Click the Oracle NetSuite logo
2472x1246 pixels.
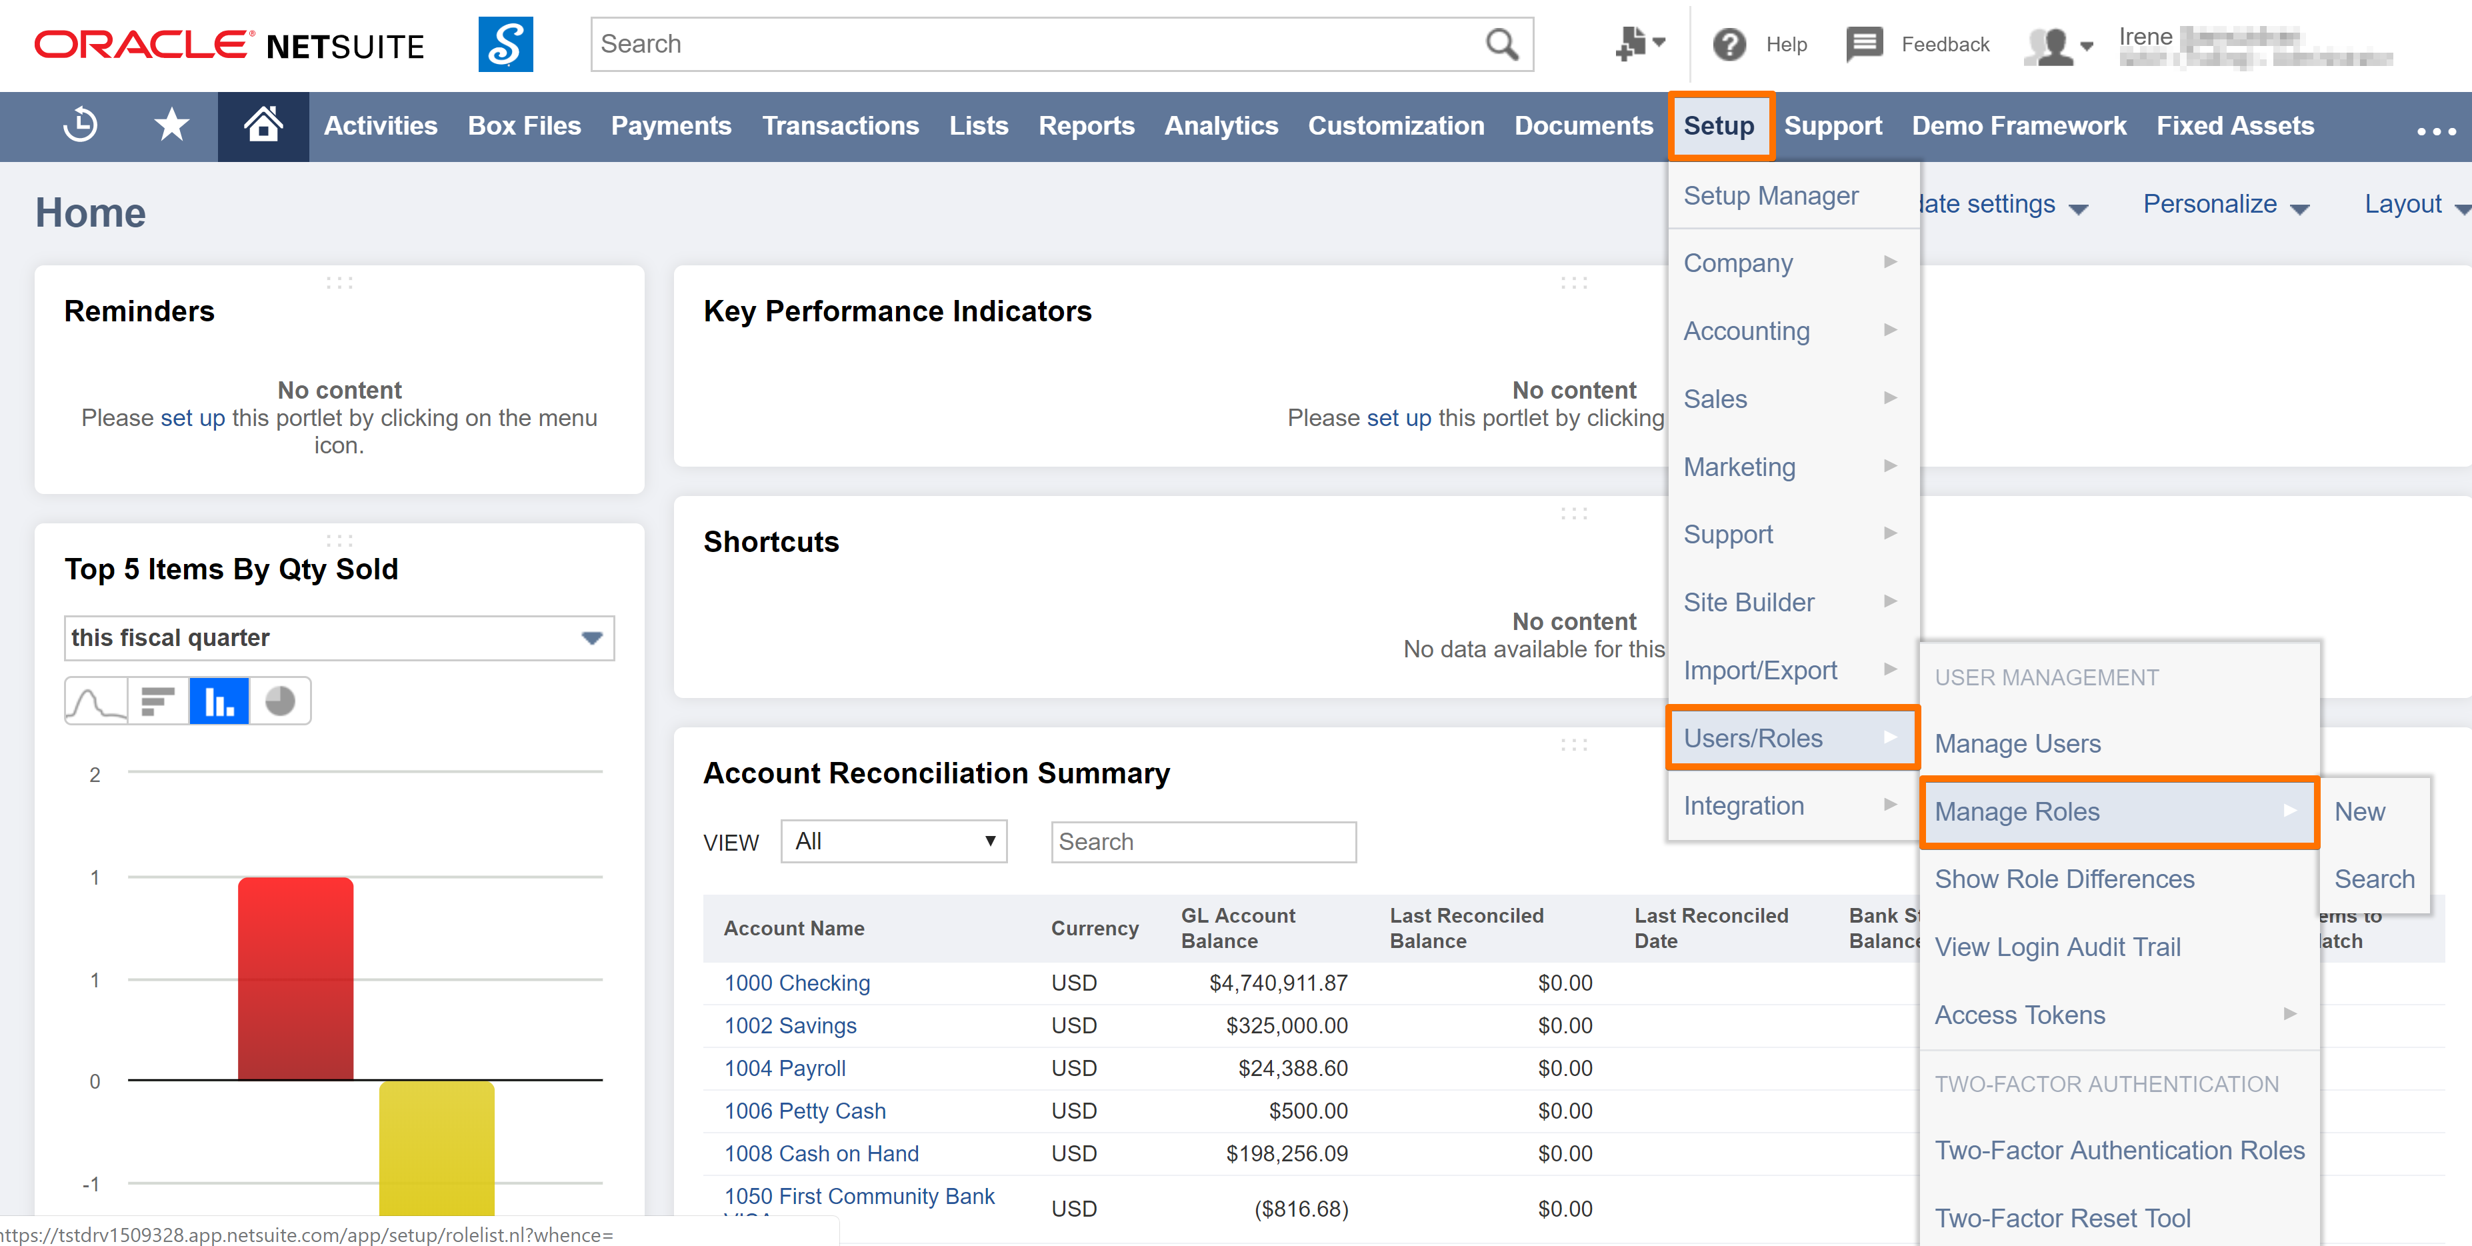tap(229, 45)
